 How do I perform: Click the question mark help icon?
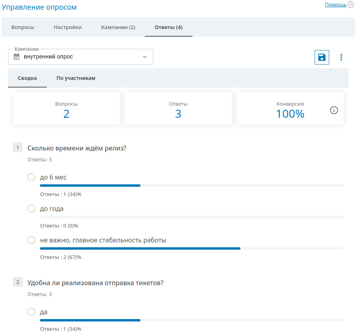[351, 5]
